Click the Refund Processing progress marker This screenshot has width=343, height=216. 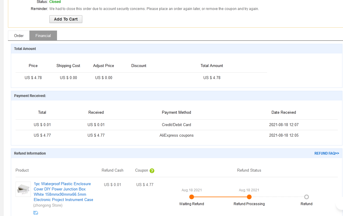tap(249, 197)
